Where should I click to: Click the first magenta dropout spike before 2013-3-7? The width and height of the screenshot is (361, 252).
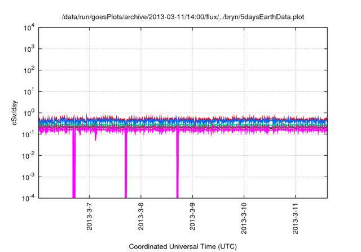pyautogui.click(x=74, y=164)
